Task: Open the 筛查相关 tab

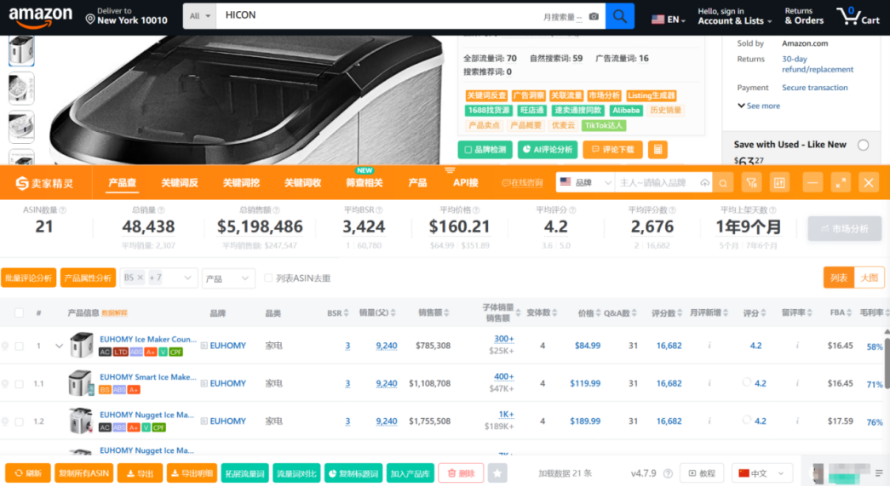Action: click(x=364, y=183)
